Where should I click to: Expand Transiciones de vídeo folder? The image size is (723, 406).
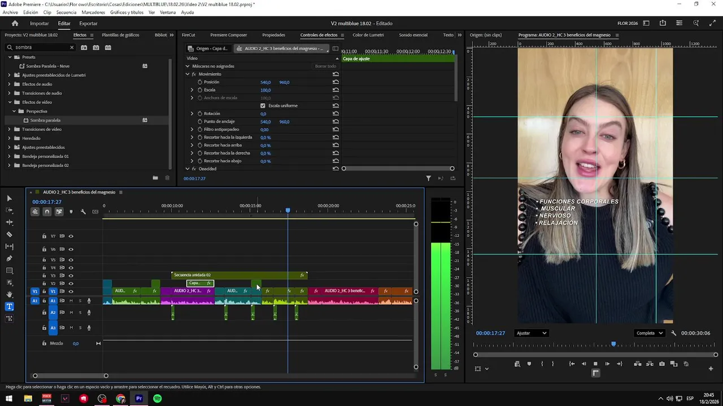9,129
